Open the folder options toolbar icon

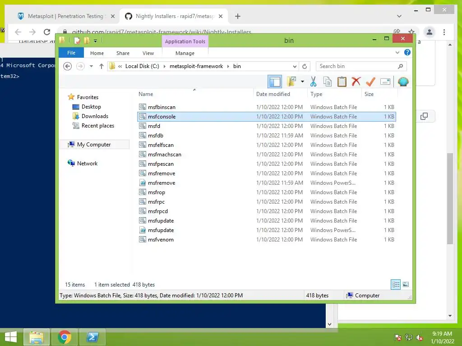291,82
